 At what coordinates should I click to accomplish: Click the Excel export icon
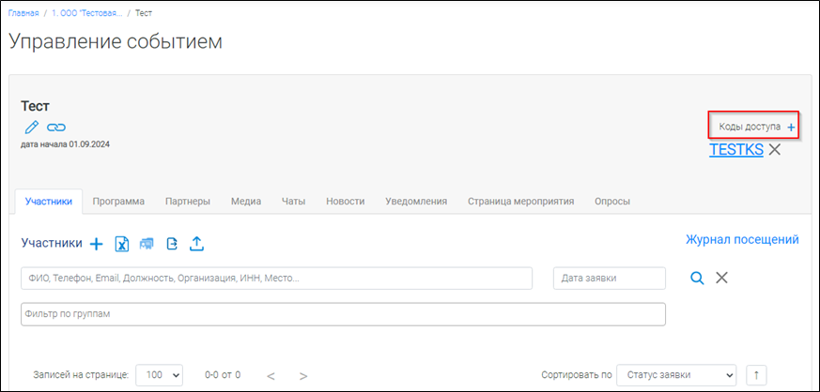[x=121, y=244]
